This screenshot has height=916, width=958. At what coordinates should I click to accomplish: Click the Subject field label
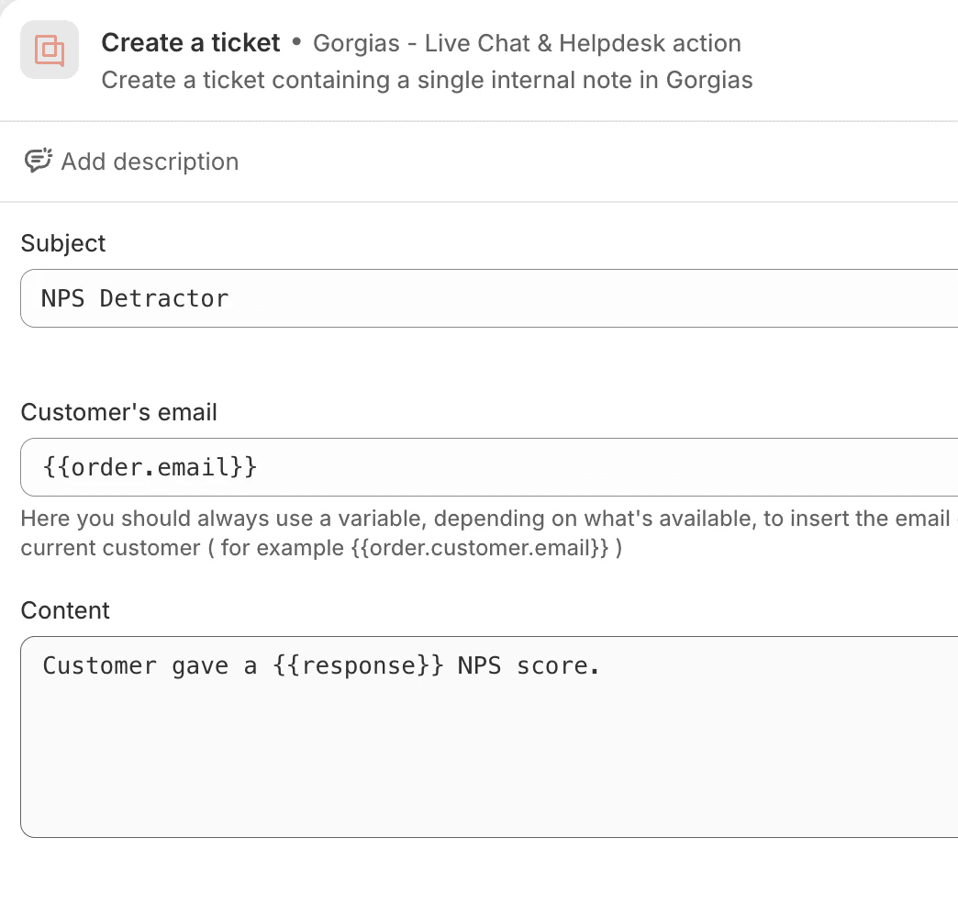pyautogui.click(x=63, y=243)
